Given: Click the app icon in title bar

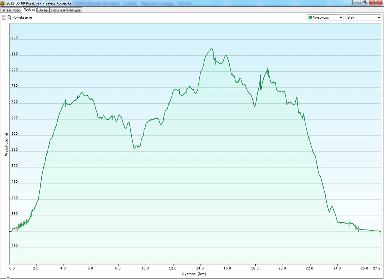Looking at the screenshot, I should [x=3, y=3].
